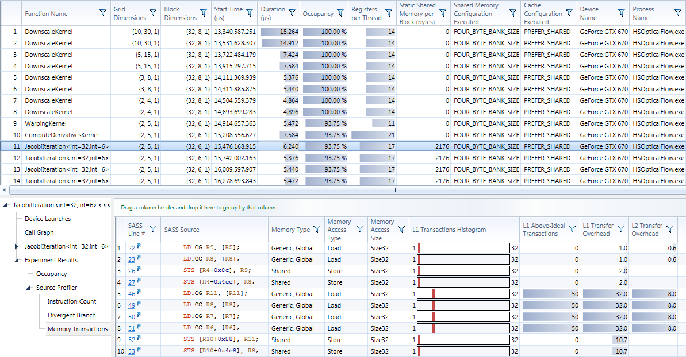Open SASS line 46 link
This screenshot has width=686, height=357.
pos(132,294)
